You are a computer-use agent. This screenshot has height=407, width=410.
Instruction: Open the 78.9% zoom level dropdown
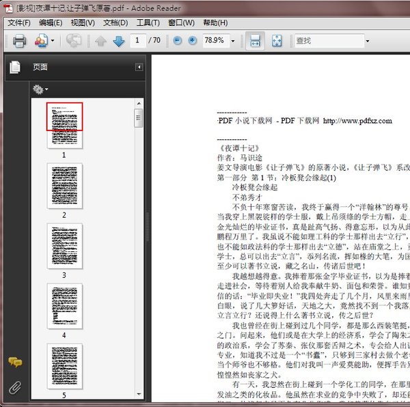(232, 41)
